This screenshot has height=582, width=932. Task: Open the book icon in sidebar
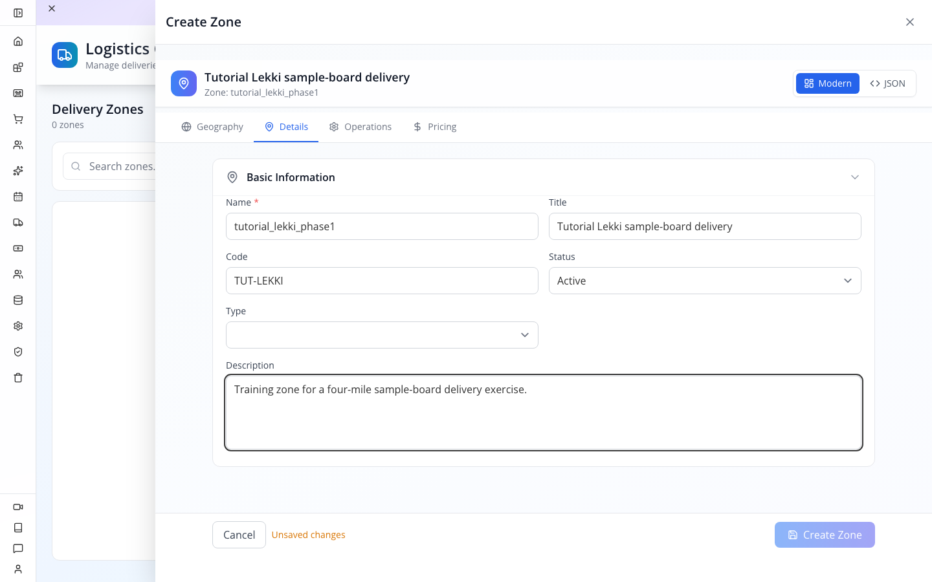pos(18,528)
